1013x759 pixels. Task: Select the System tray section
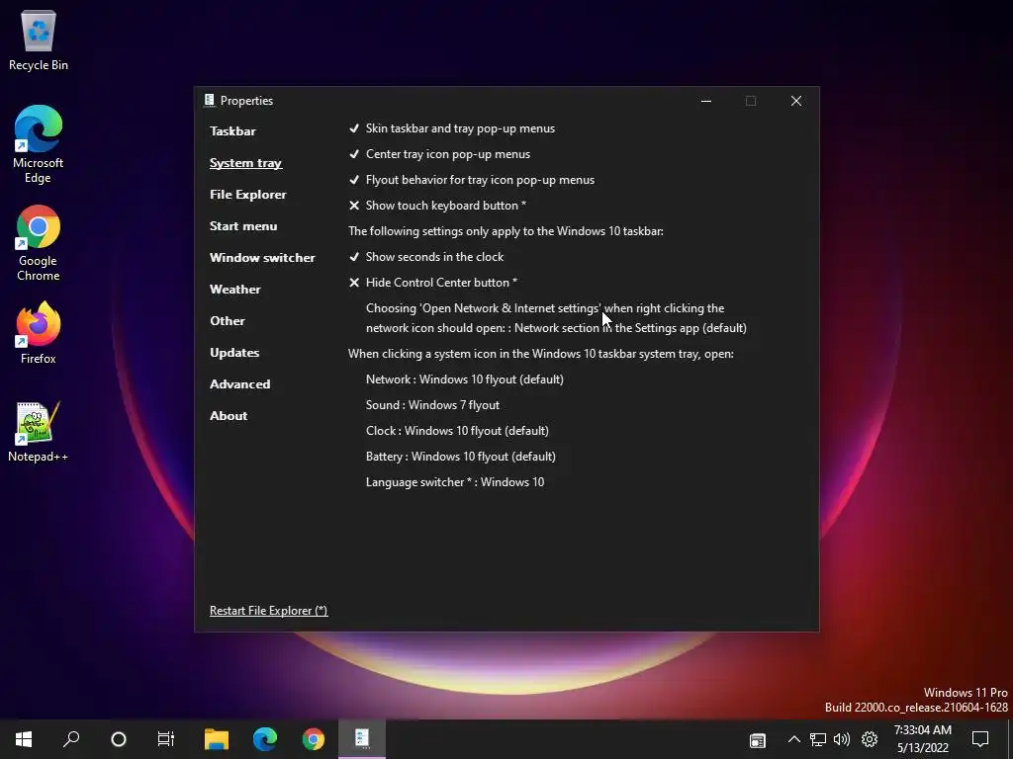(x=245, y=163)
